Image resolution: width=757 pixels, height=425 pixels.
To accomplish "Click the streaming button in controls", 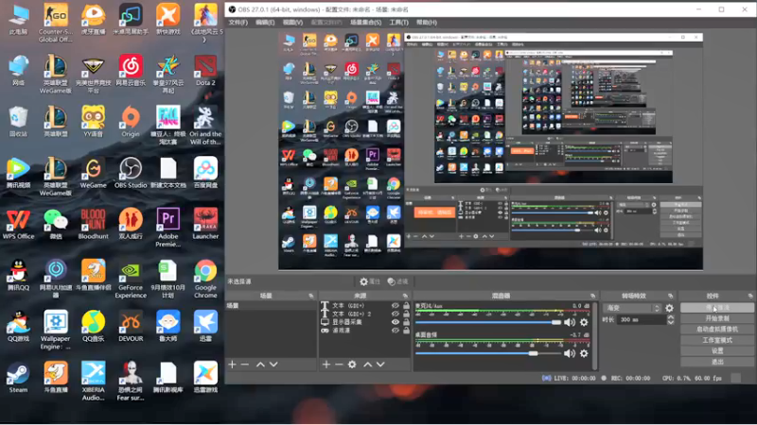I will coord(717,308).
